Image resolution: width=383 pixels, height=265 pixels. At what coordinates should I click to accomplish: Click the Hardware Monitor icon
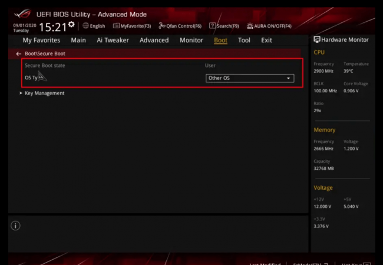[317, 39]
